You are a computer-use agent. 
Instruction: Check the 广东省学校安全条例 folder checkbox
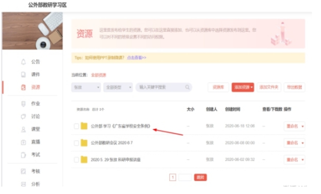point(77,126)
